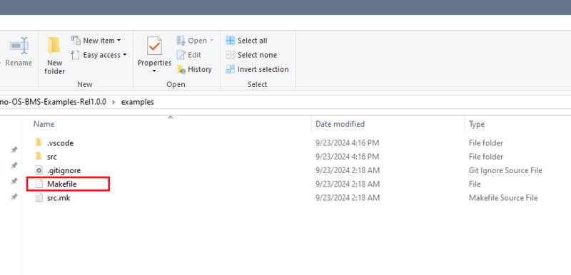This screenshot has height=275, width=571.
Task: Click the History folder-clock icon
Action: pos(181,69)
